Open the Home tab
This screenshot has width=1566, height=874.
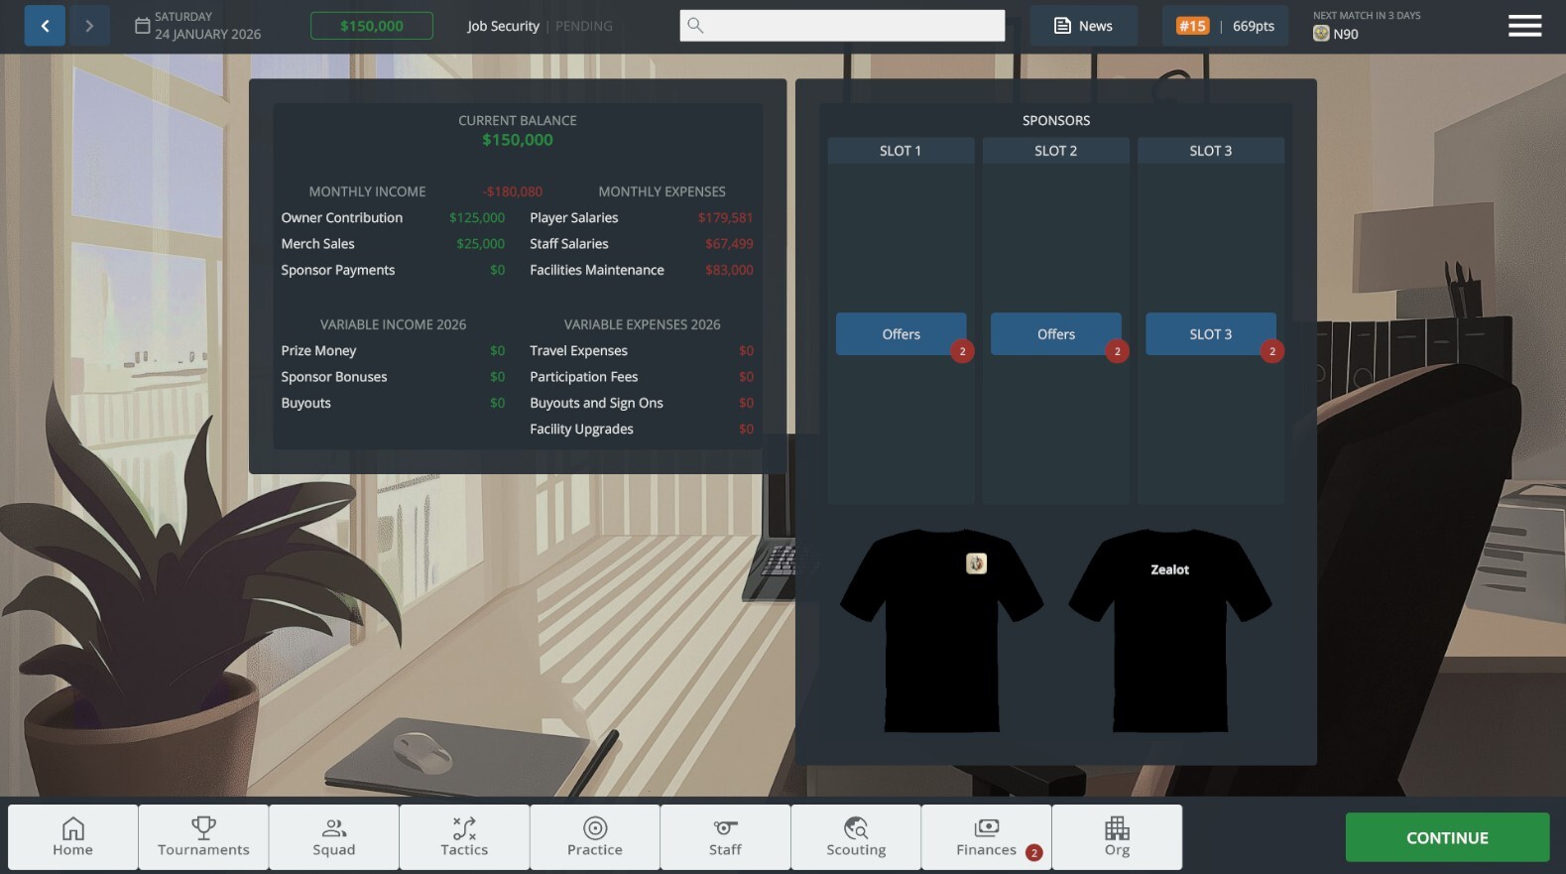pos(73,837)
